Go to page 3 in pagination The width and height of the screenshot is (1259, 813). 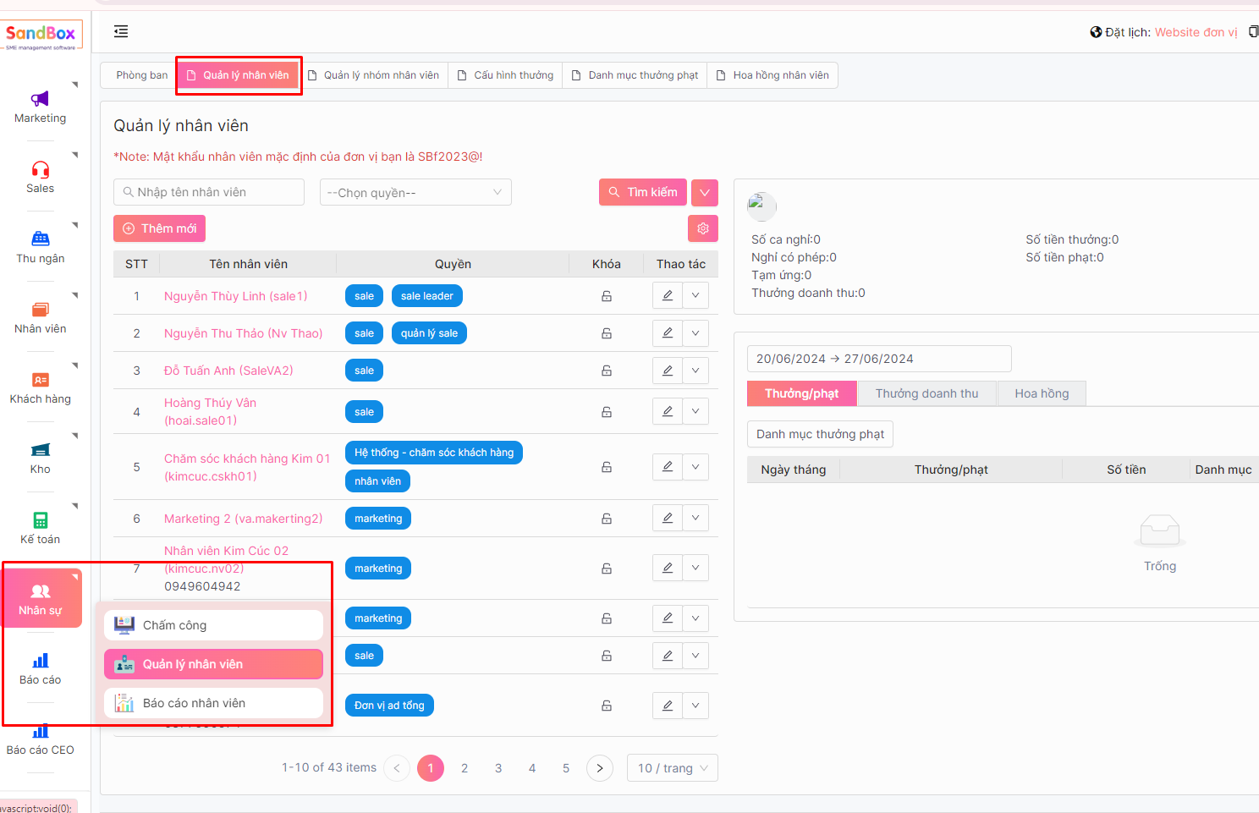pyautogui.click(x=498, y=768)
